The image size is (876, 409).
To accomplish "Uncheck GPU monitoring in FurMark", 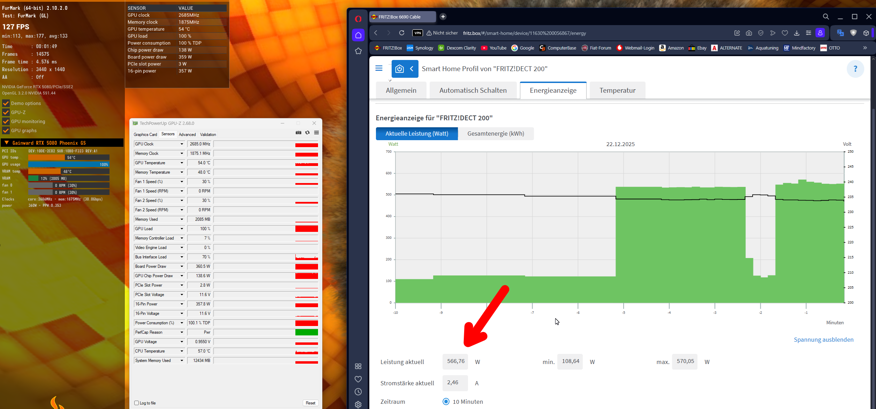I will 6,121.
